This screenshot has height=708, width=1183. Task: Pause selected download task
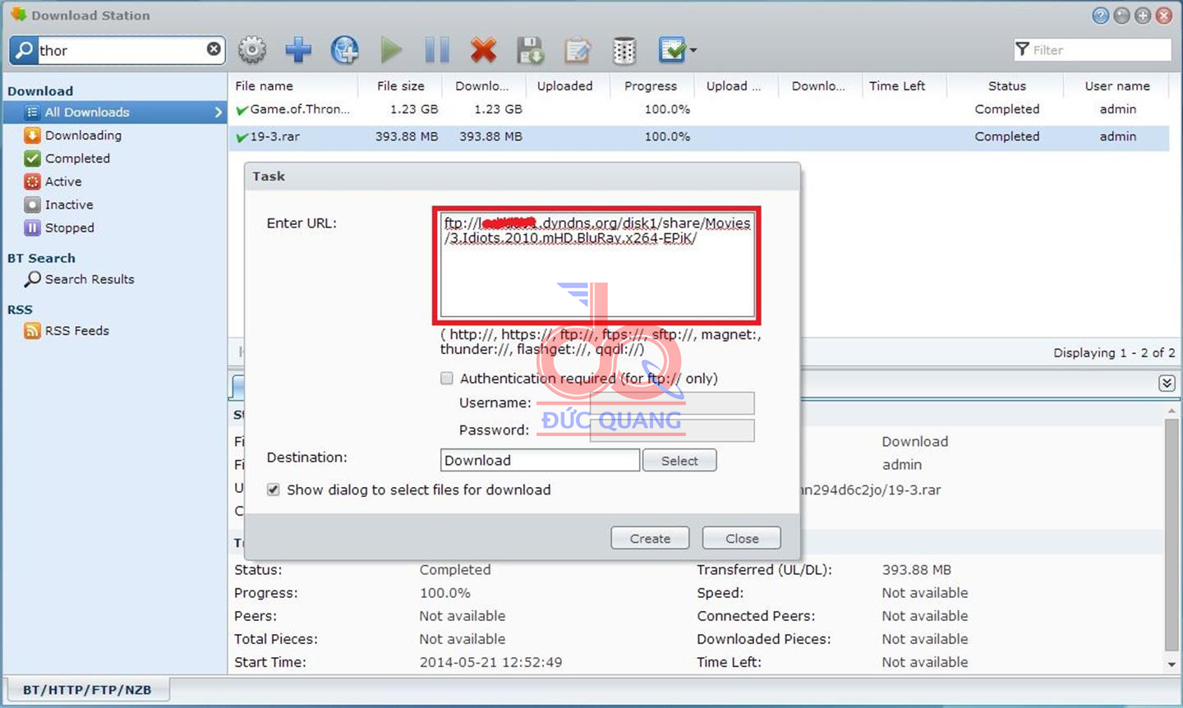pos(437,50)
